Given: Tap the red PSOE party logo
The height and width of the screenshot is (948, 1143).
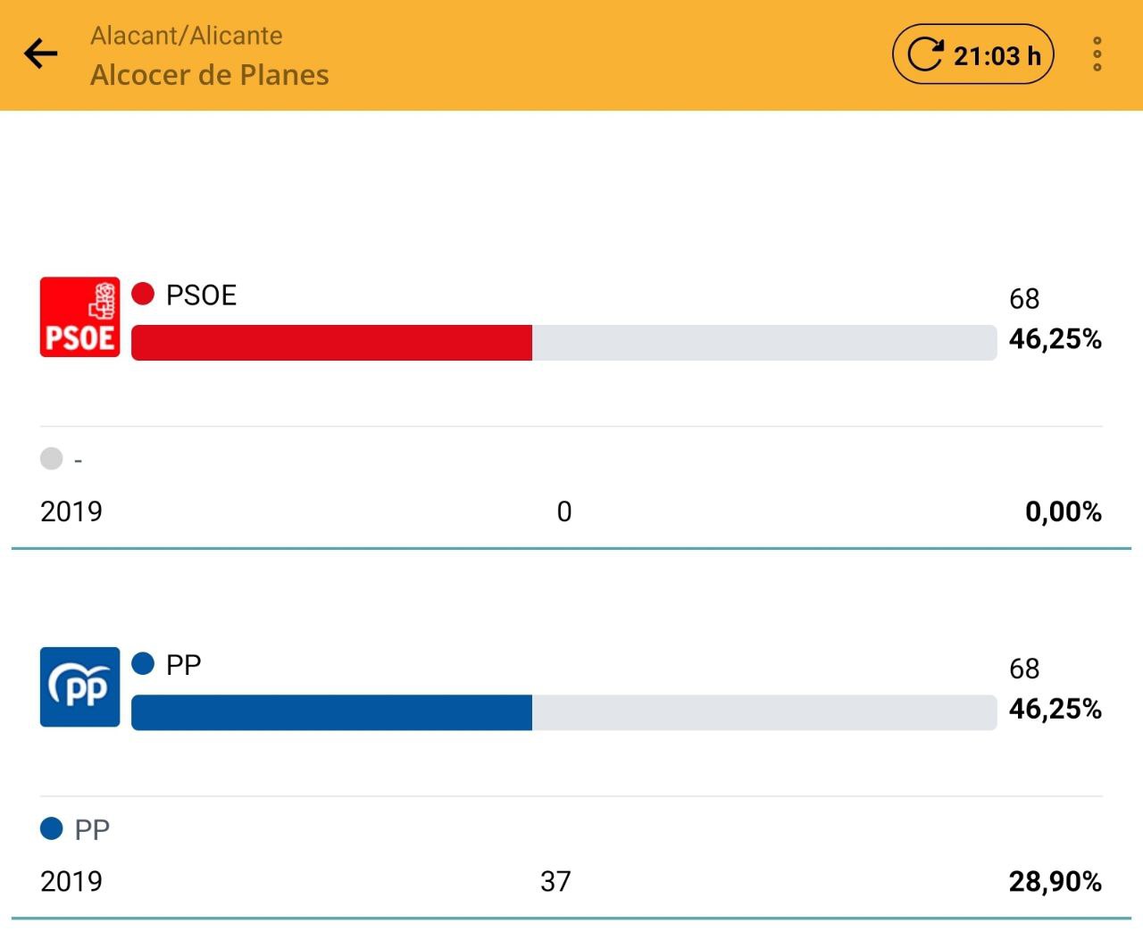Looking at the screenshot, I should [79, 317].
